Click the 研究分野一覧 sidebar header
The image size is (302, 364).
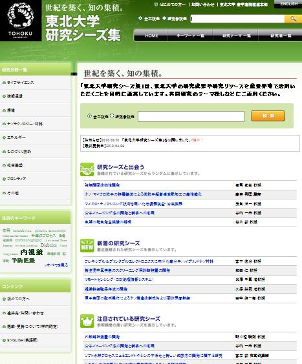coord(36,70)
